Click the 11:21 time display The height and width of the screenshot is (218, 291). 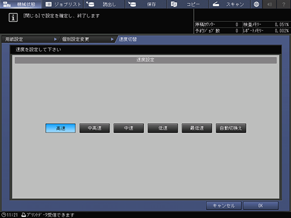click(x=12, y=215)
